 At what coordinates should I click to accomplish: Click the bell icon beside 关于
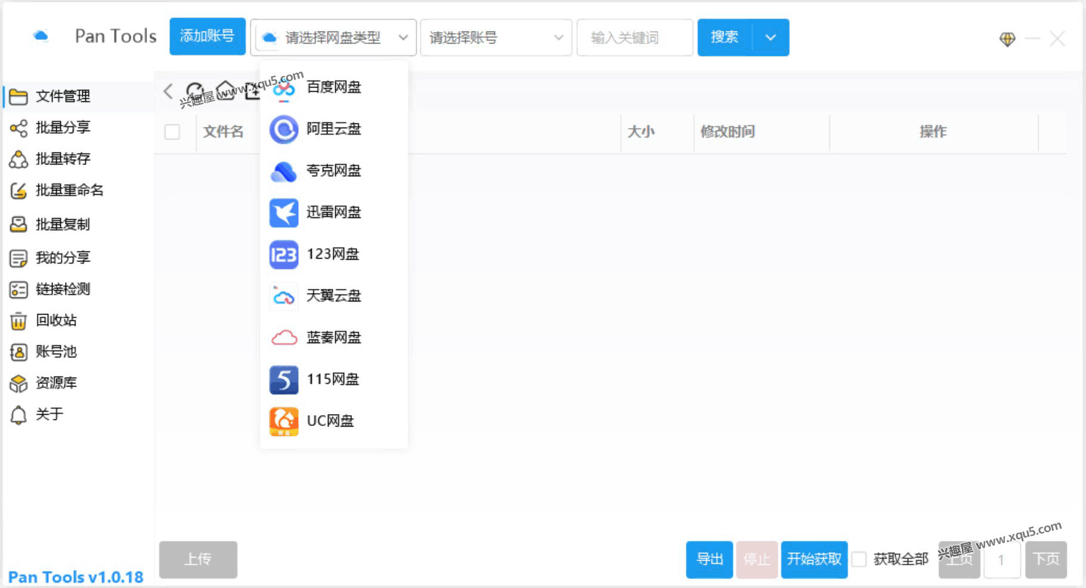(18, 415)
